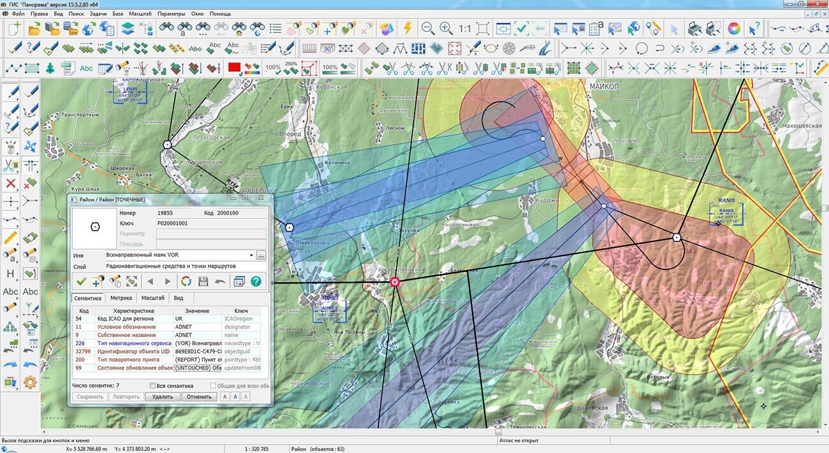829x453 pixels.
Task: Click the 1:1 original scale icon
Action: 464,29
